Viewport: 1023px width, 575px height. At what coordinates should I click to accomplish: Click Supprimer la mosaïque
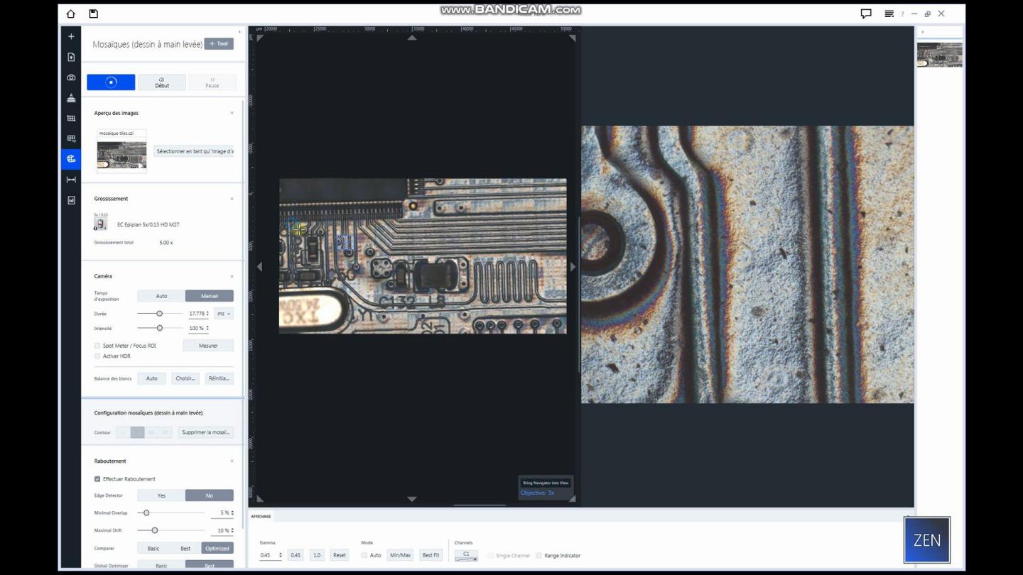[x=205, y=432]
